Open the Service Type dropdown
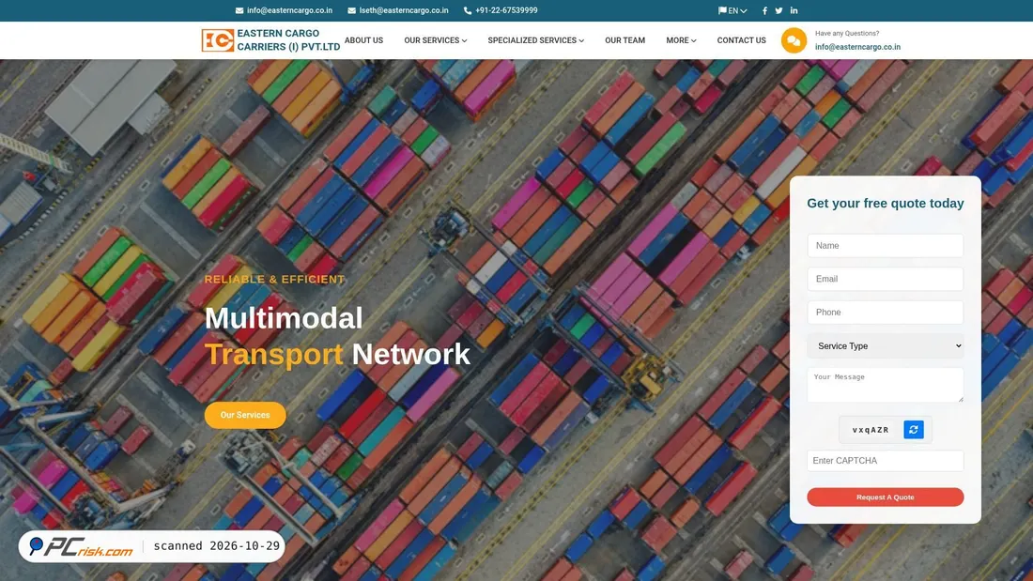This screenshot has height=581, width=1033. (886, 345)
